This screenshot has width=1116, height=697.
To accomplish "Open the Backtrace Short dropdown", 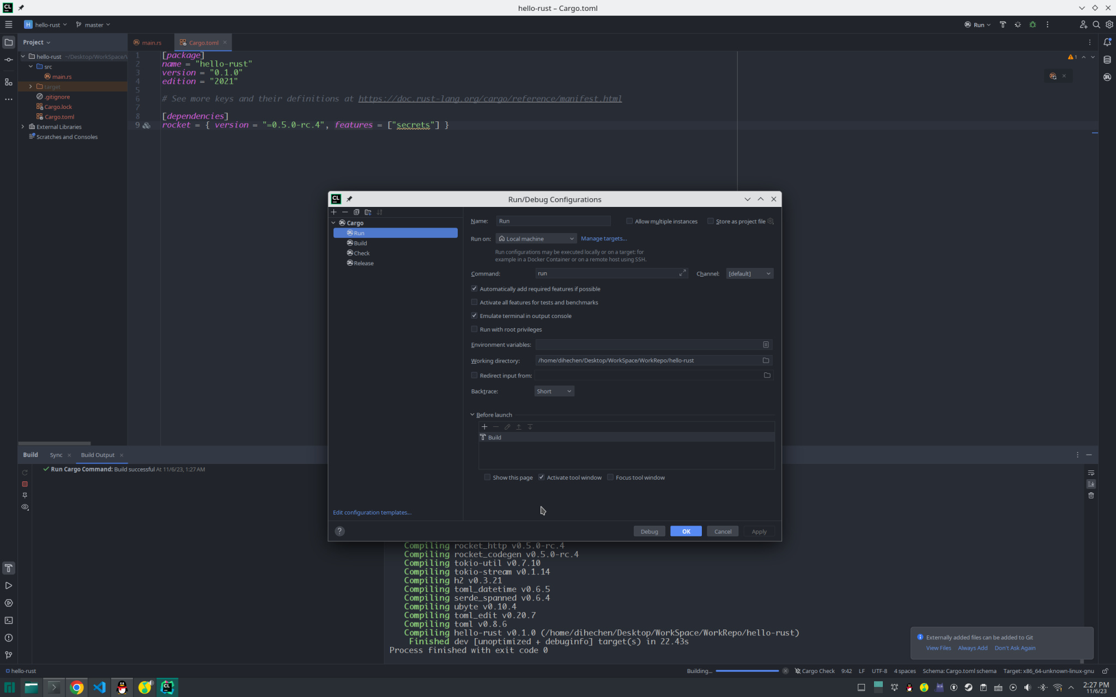I will pyautogui.click(x=554, y=391).
